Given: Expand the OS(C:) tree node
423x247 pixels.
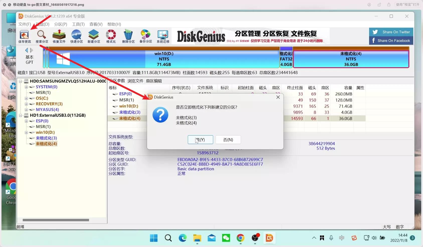Looking at the screenshot, I should click(x=26, y=98).
